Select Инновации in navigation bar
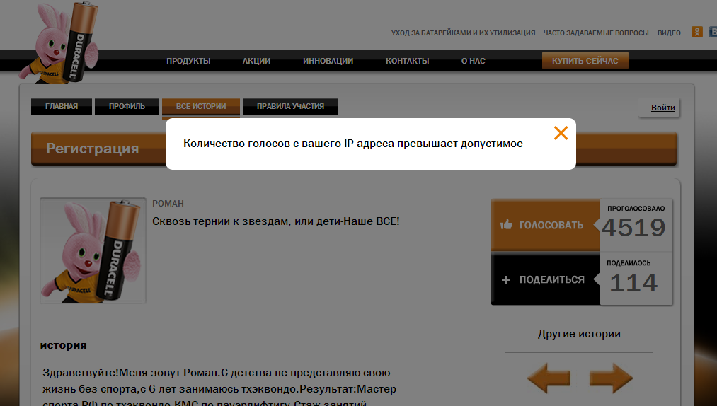This screenshot has height=406, width=717. click(328, 61)
